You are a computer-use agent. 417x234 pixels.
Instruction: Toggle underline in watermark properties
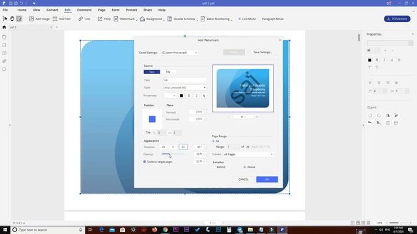pos(204,96)
